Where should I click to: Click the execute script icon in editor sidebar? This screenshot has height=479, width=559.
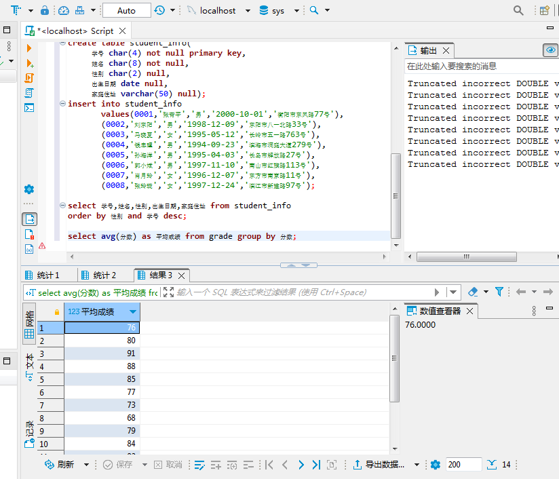point(29,78)
